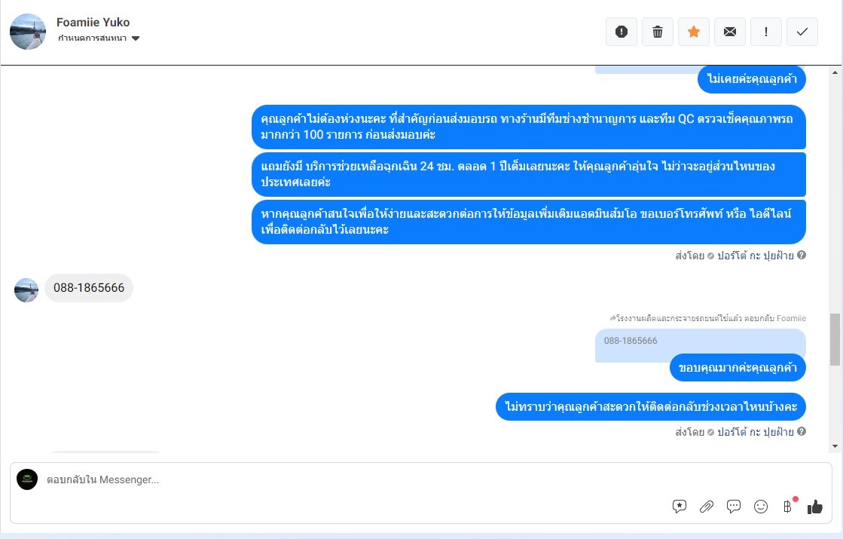
Task: Click the scrollbar up arrow of the chat
Action: click(835, 72)
